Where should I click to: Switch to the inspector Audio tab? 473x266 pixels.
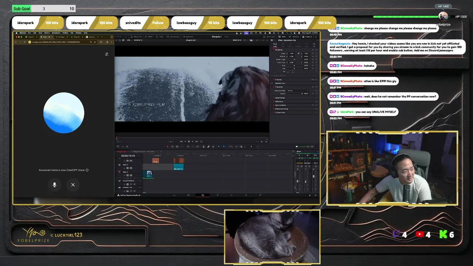[x=283, y=45]
